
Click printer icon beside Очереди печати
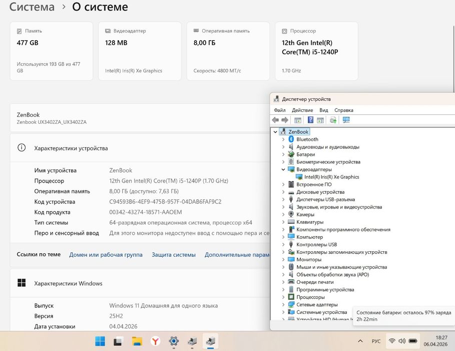[x=291, y=282]
